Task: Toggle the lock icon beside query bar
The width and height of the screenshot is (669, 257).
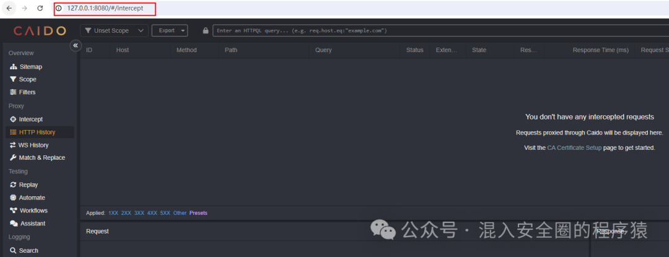Action: 206,31
